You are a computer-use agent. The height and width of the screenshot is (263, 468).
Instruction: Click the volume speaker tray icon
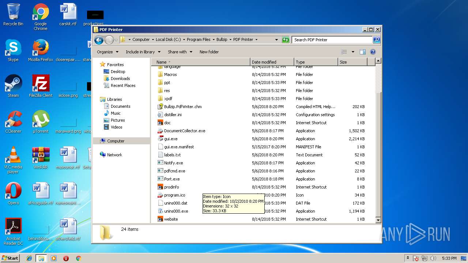click(433, 258)
